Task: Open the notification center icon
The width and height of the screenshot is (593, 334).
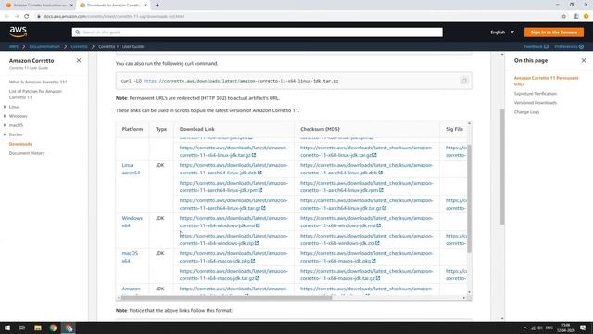Action: pyautogui.click(x=583, y=328)
